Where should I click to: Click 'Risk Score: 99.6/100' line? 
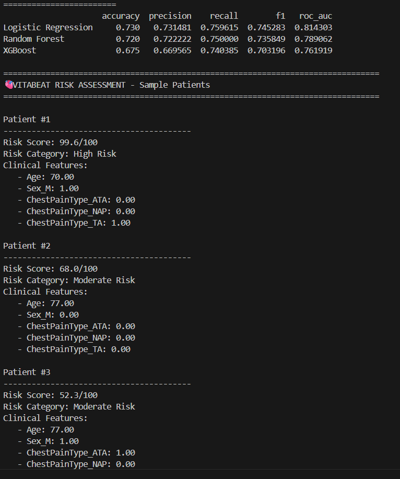pyautogui.click(x=50, y=143)
